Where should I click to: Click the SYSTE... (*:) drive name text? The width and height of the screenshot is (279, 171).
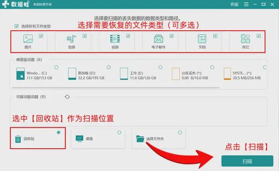[x=242, y=73]
